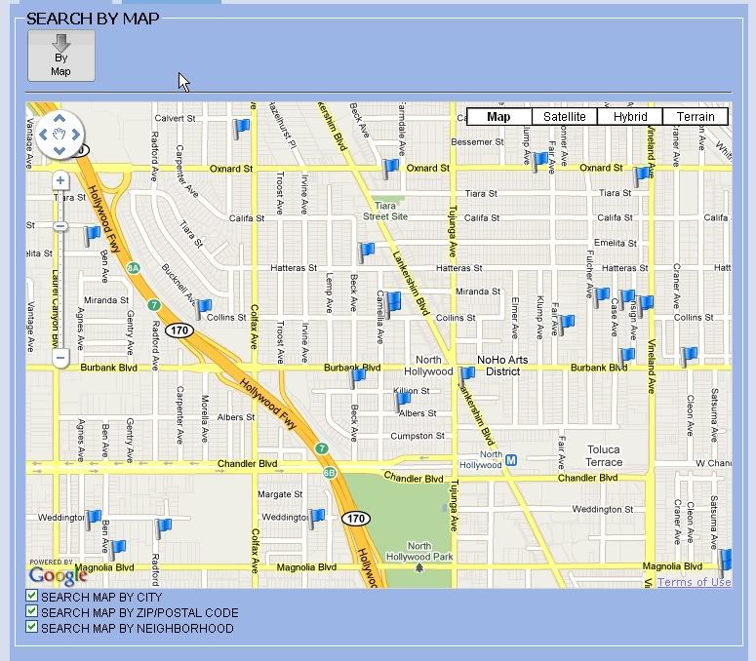Select flag marker near Calvert St
The width and height of the screenshot is (756, 661).
(241, 128)
